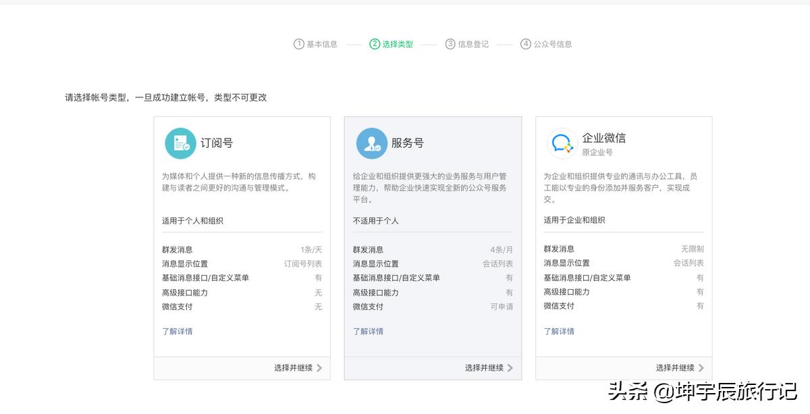Viewport: 810px width, 414px height.
Task: Click step 4 公众号信息 circle icon
Action: point(525,43)
